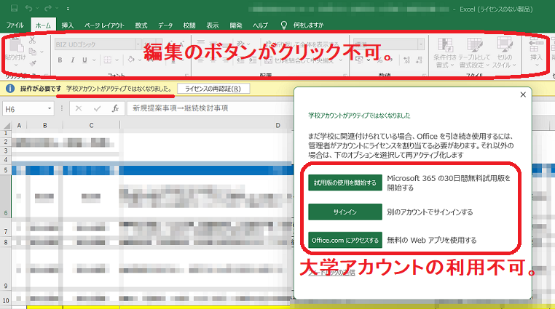Click the formula bar with 新規提案事項→継続検討事項

[210, 108]
